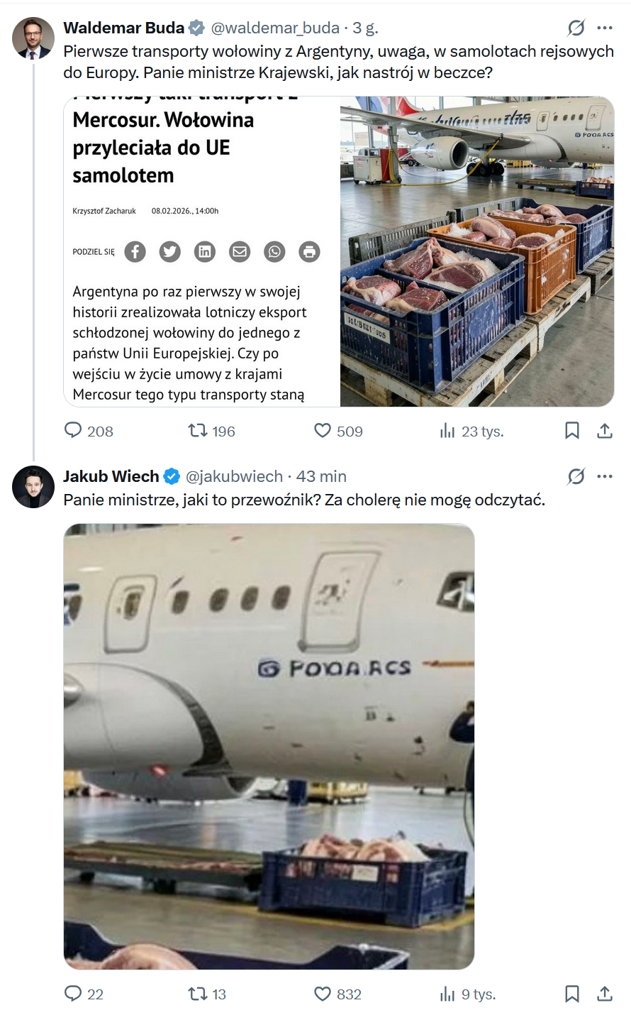Bookmark Waldemar Buda's tweet
This screenshot has width=631, height=1010.
coord(571,431)
